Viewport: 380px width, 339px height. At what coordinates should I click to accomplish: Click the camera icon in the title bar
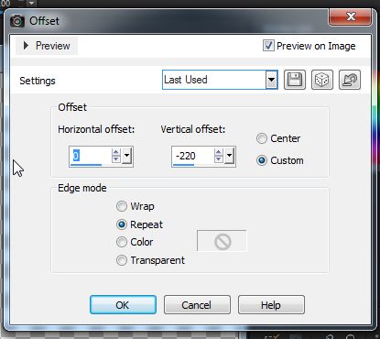pyautogui.click(x=17, y=21)
